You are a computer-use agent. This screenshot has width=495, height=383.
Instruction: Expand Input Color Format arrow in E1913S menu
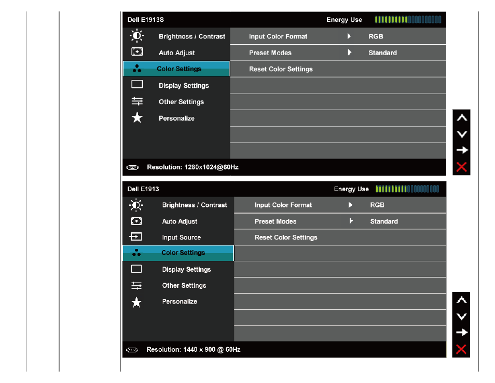click(x=349, y=36)
